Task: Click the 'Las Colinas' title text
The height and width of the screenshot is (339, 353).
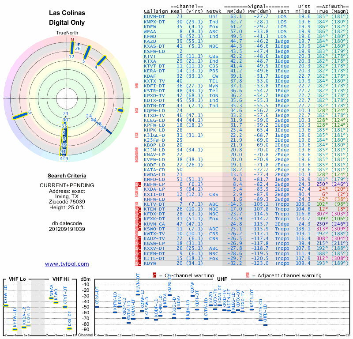Action: click(x=67, y=13)
